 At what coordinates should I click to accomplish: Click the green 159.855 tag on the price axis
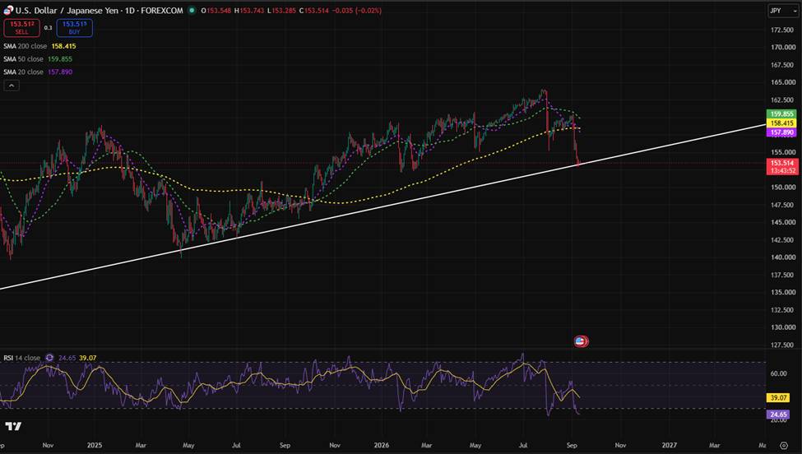click(x=781, y=114)
